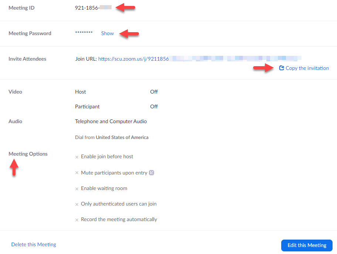Click "United States of America" dial-in location

pyautogui.click(x=122, y=137)
